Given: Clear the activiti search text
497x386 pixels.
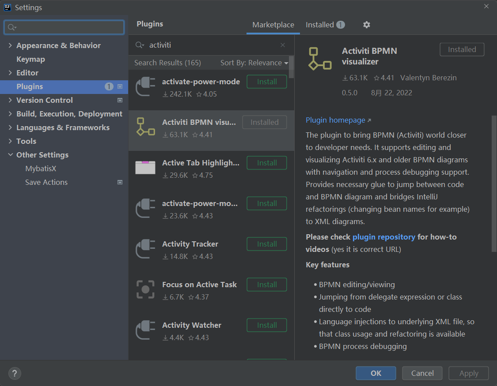Looking at the screenshot, I should tap(283, 45).
